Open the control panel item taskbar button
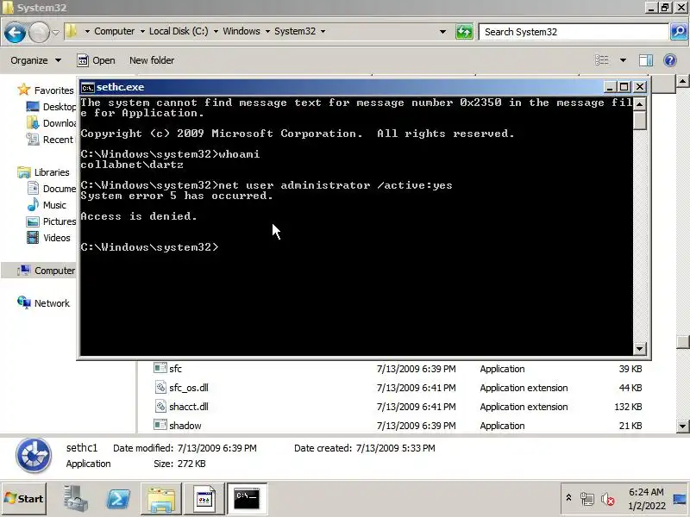 [x=204, y=499]
